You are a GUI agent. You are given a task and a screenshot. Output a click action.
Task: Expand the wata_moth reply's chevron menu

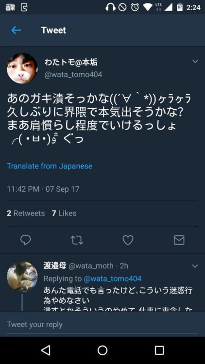[x=195, y=266]
